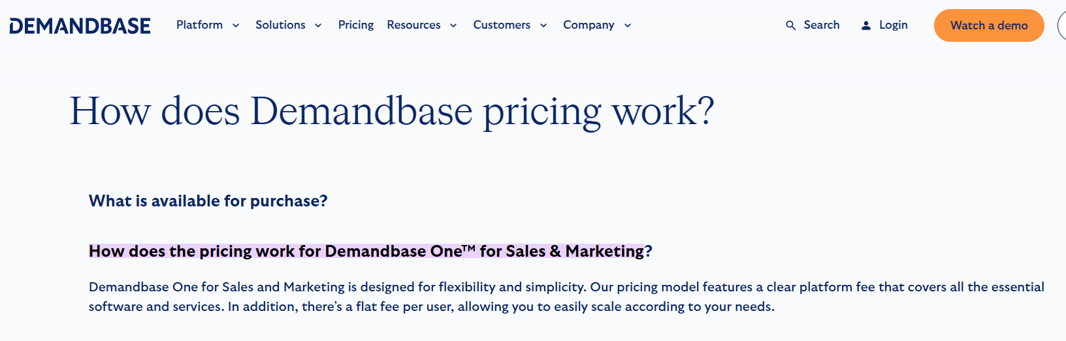This screenshot has height=341, width=1066.
Task: Expand the Solutions menu chevron
Action: tap(318, 25)
